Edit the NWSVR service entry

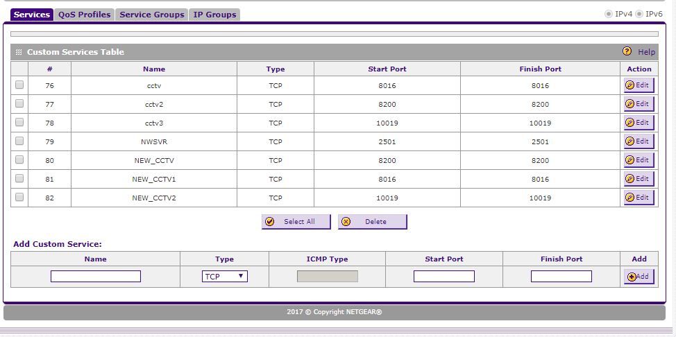pyautogui.click(x=638, y=141)
